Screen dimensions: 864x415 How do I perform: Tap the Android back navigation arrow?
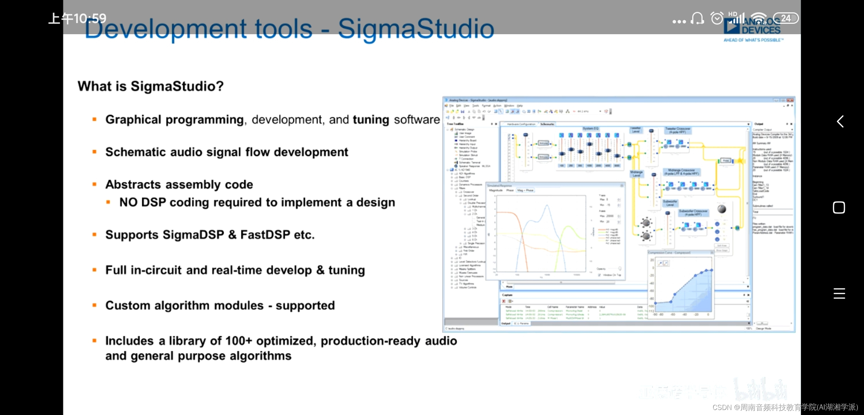[x=840, y=121]
